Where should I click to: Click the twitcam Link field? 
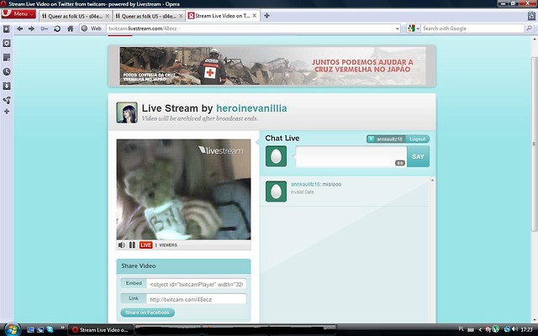point(196,299)
